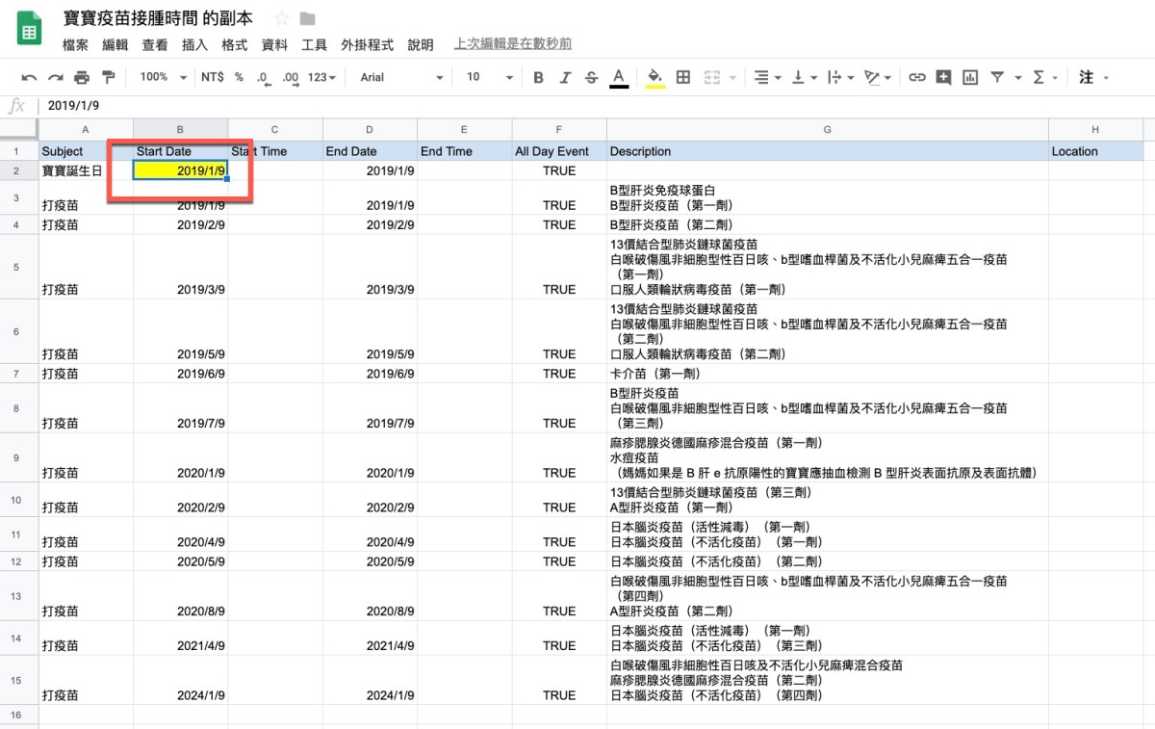Star this spreadsheet document

281,18
